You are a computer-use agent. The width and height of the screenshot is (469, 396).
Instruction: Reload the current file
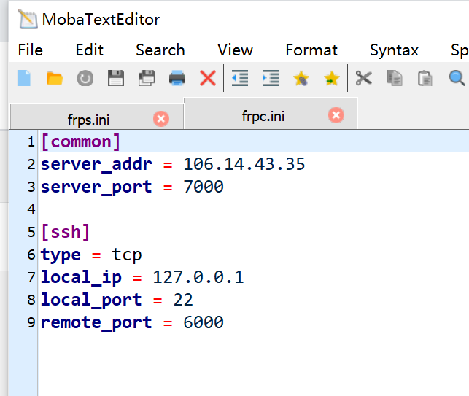click(85, 79)
